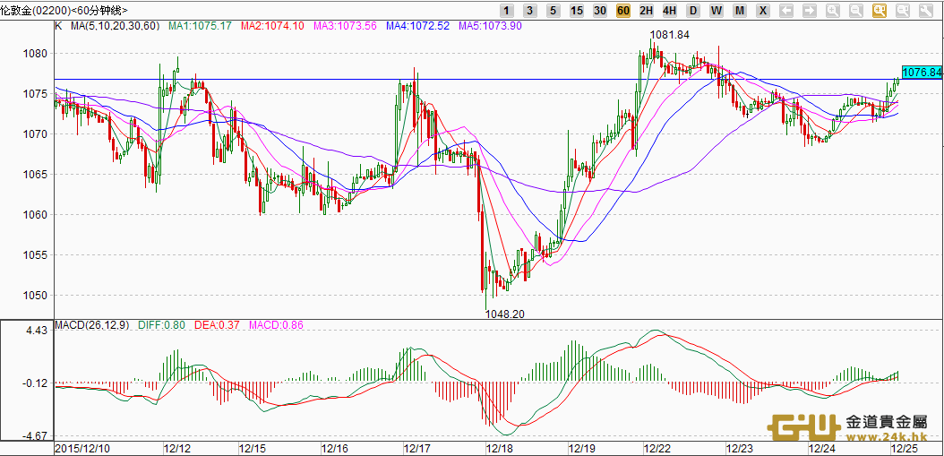Click the zoom out magnifier icon
The width and height of the screenshot is (944, 456).
(x=855, y=11)
